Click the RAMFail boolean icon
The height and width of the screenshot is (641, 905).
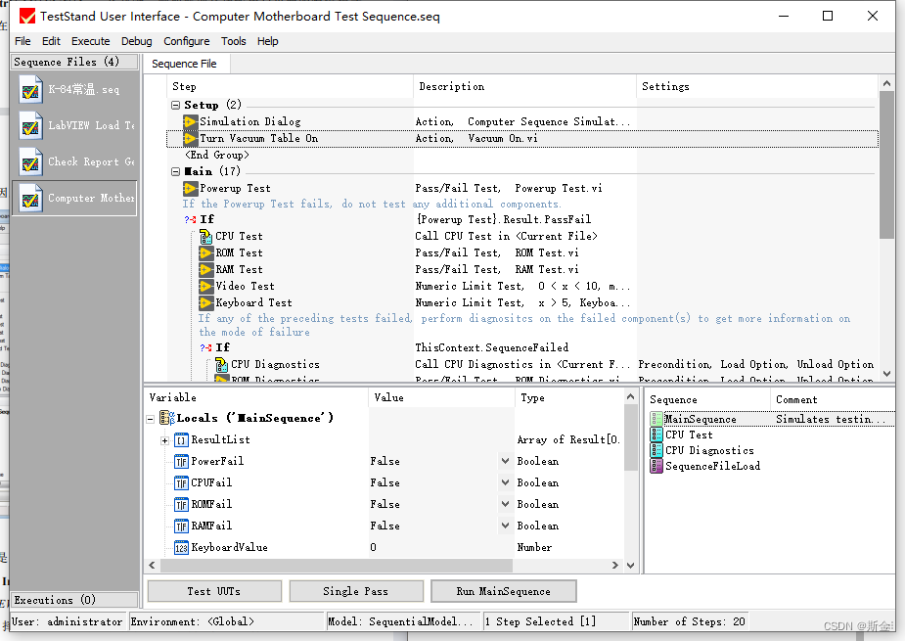click(181, 527)
